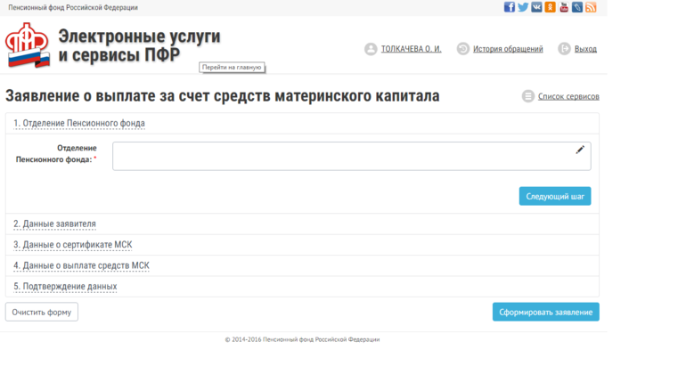Screen dimensions: 686x366
Task: Open the Twitter bird icon
Action: coord(523,7)
